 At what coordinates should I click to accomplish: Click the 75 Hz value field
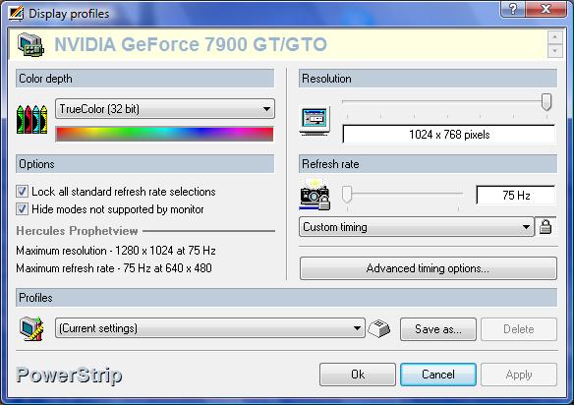516,196
